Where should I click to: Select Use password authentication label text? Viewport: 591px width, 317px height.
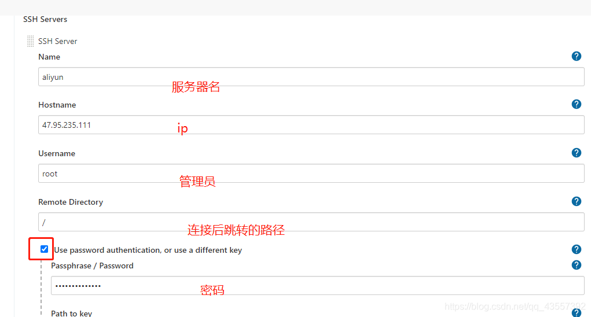(148, 250)
